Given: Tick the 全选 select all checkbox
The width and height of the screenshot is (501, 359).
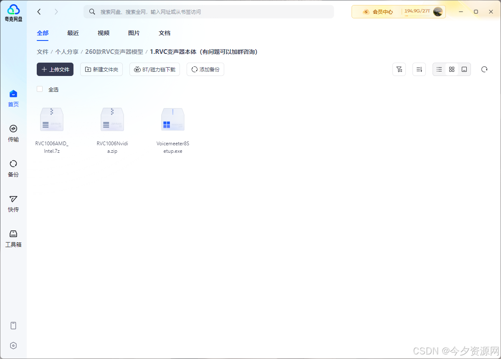Looking at the screenshot, I should point(40,89).
